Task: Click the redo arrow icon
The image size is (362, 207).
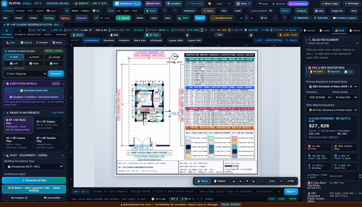Action: coord(174,11)
